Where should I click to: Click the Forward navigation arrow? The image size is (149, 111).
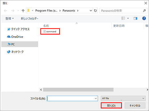(x=13, y=11)
